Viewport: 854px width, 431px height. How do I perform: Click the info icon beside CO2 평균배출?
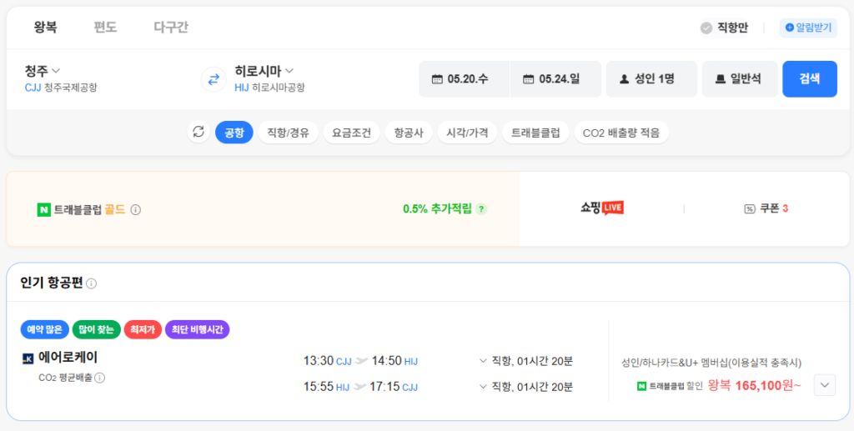[x=100, y=378]
